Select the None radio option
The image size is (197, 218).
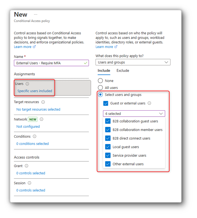point(100,81)
